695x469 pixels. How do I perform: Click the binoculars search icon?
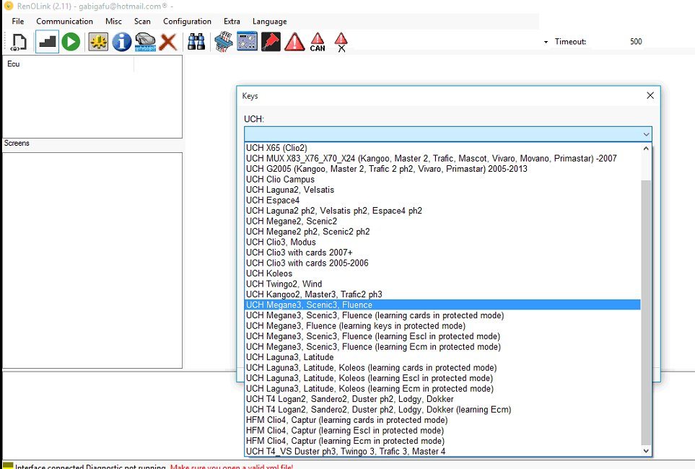click(196, 42)
